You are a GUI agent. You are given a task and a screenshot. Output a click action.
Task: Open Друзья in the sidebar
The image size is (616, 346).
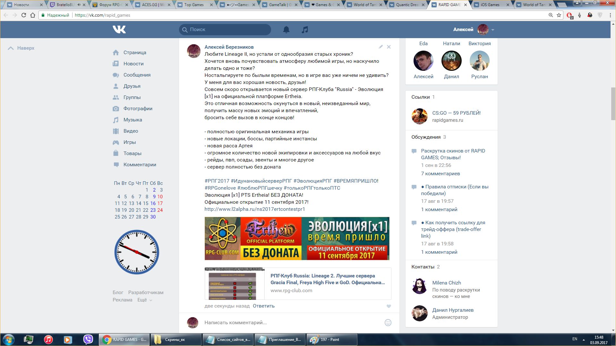coord(132,86)
